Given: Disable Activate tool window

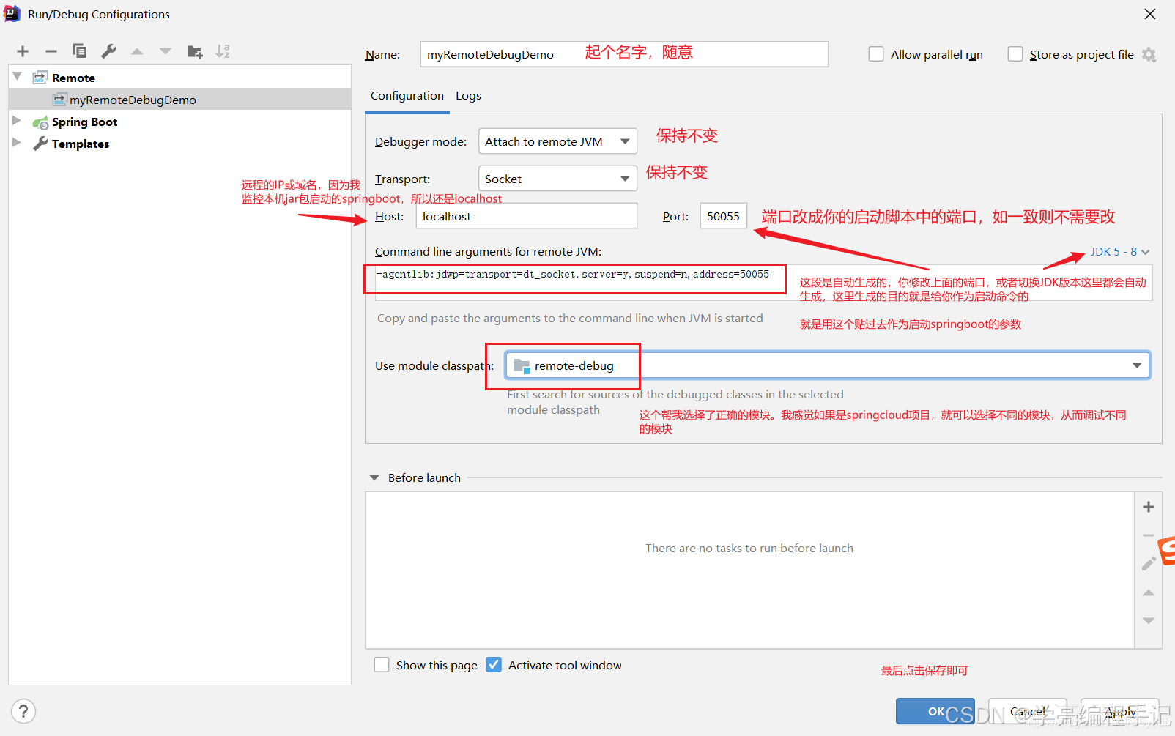Looking at the screenshot, I should tap(494, 664).
